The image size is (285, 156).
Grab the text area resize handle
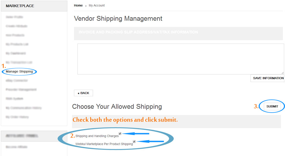282,73
